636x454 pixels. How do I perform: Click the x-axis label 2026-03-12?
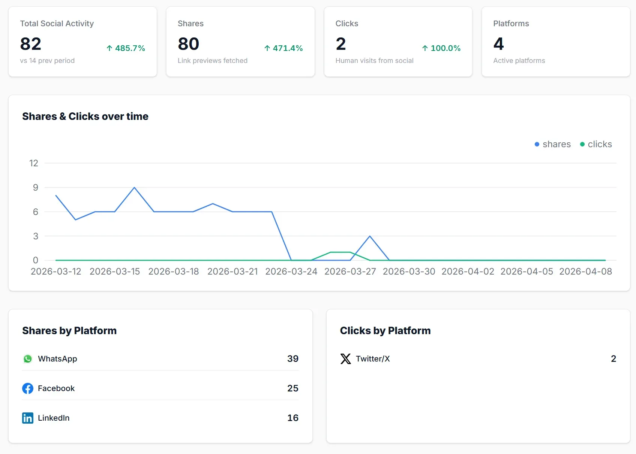pos(56,272)
